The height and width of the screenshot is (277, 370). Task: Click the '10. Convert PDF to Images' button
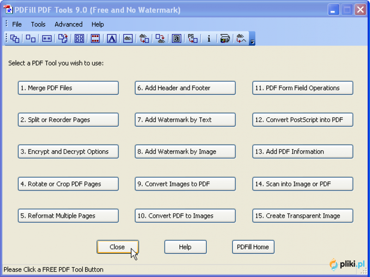point(185,215)
